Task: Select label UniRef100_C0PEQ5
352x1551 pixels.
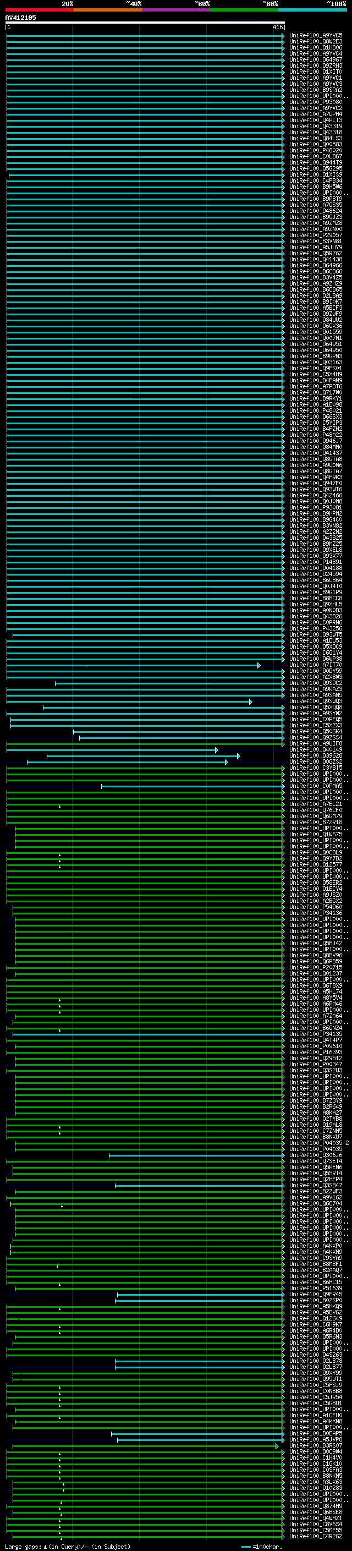Action: (x=316, y=719)
